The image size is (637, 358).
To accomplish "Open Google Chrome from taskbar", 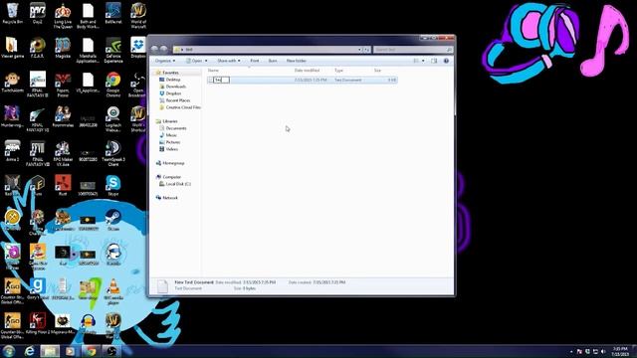I will 91,351.
